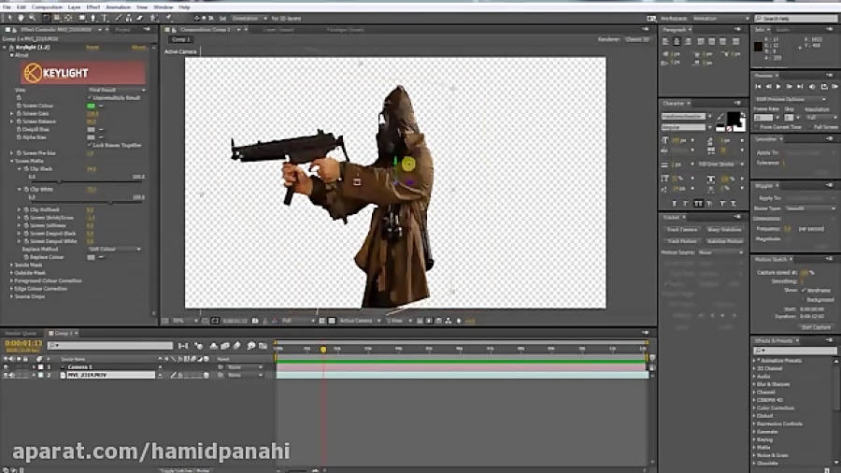Select the Eraser tool
This screenshot has width=841, height=473.
pos(140,19)
